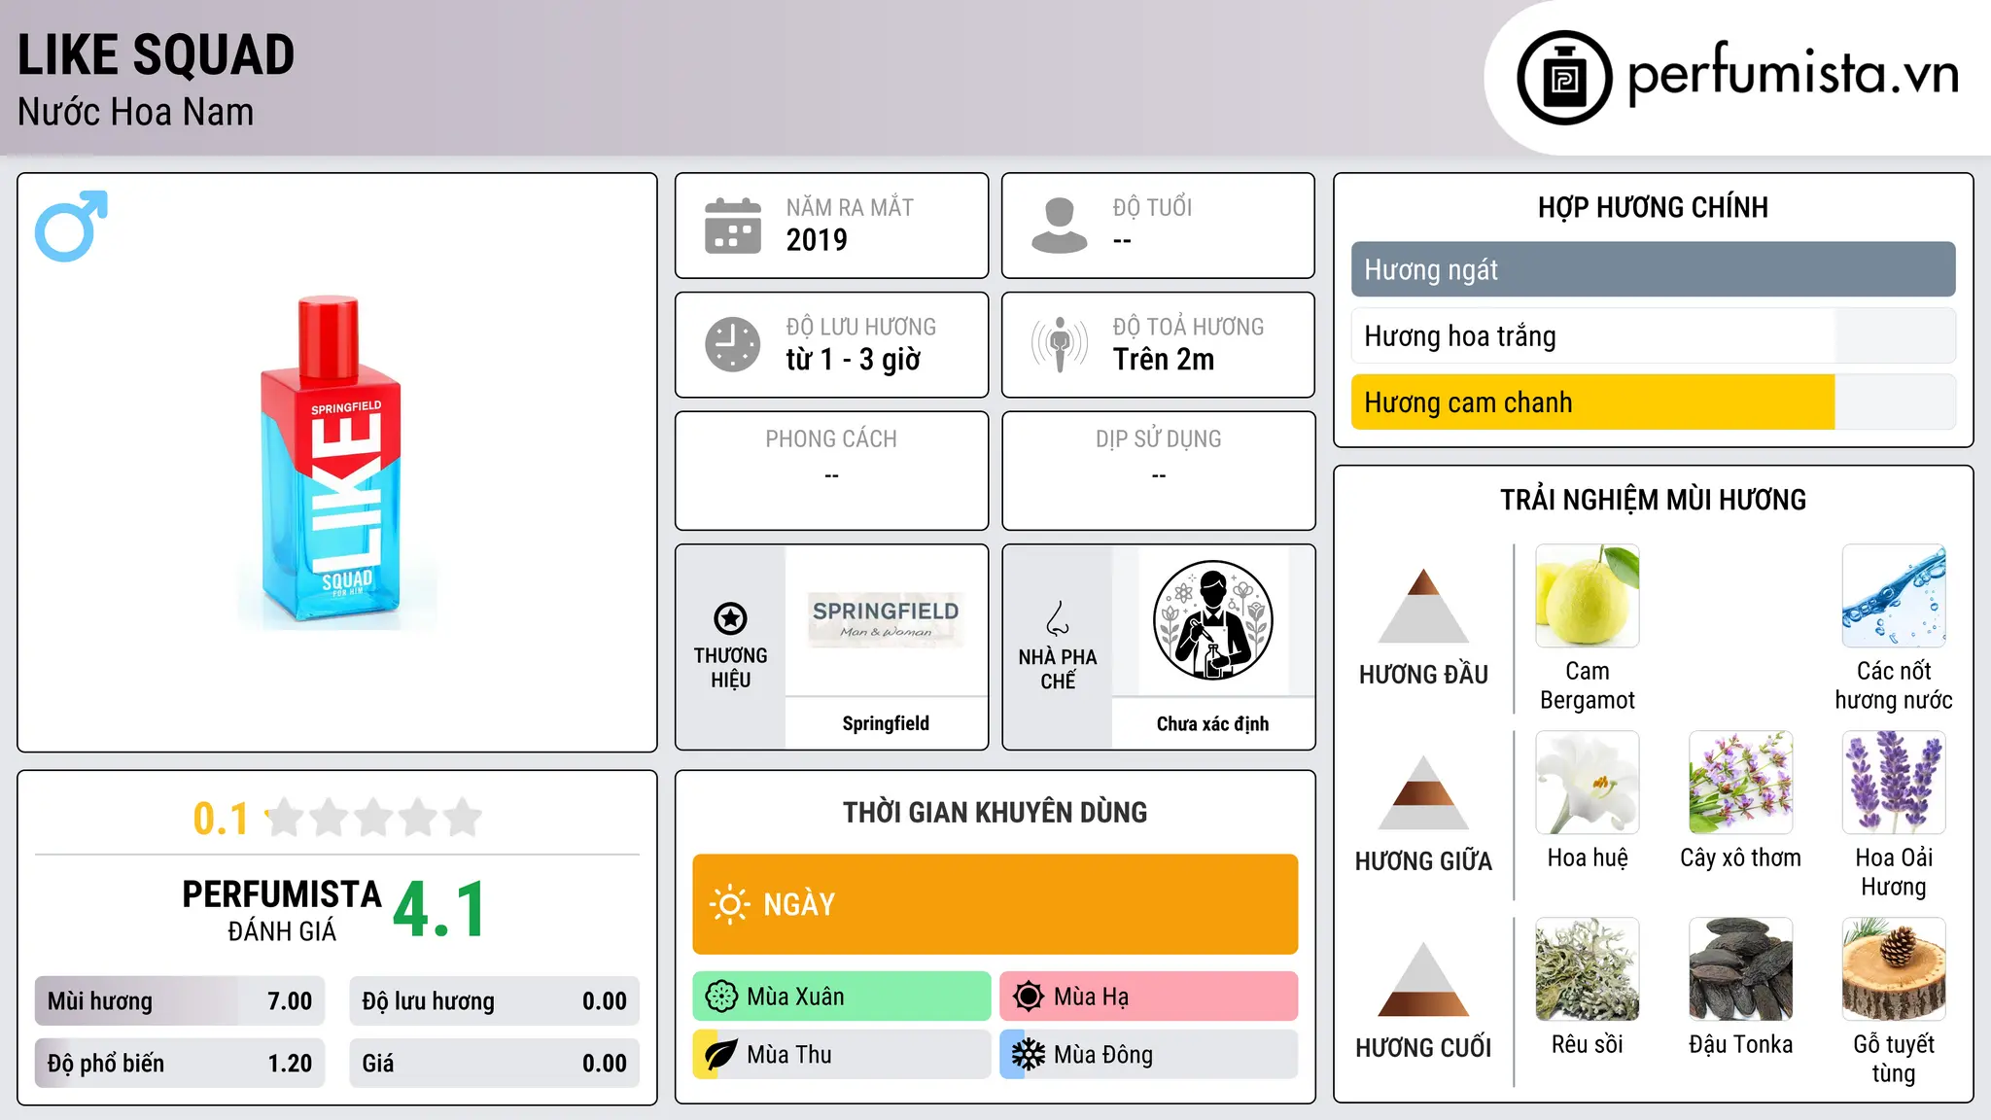
Task: Click the longevity value từ 1 - 3 giờ
Action: tap(853, 360)
